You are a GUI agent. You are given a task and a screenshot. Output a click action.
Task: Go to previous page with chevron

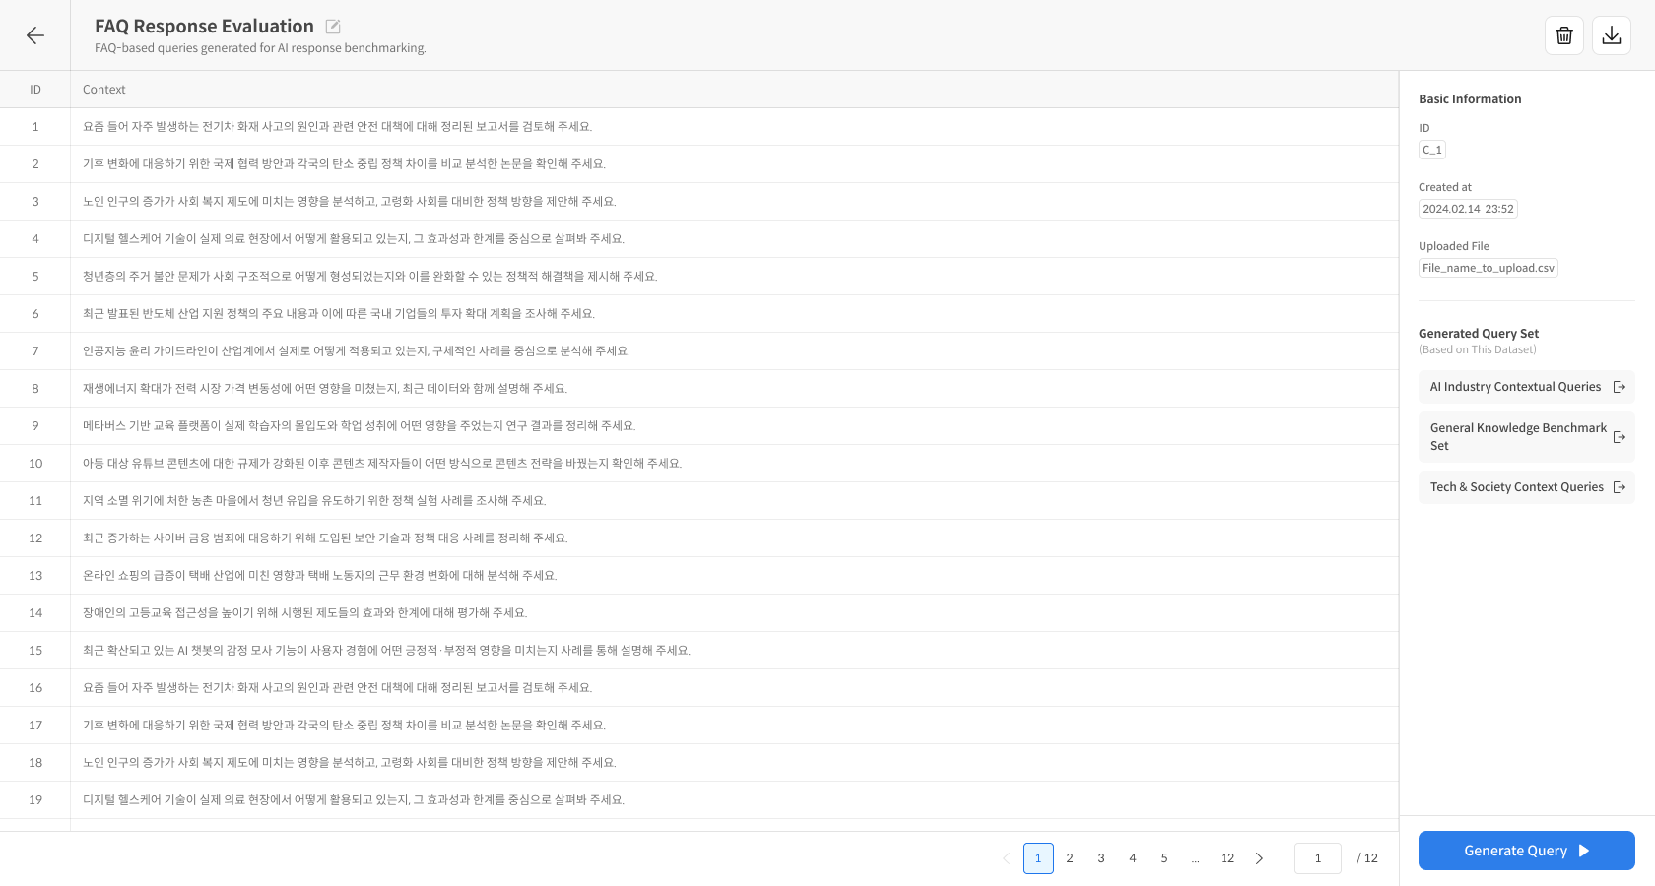coord(1006,858)
